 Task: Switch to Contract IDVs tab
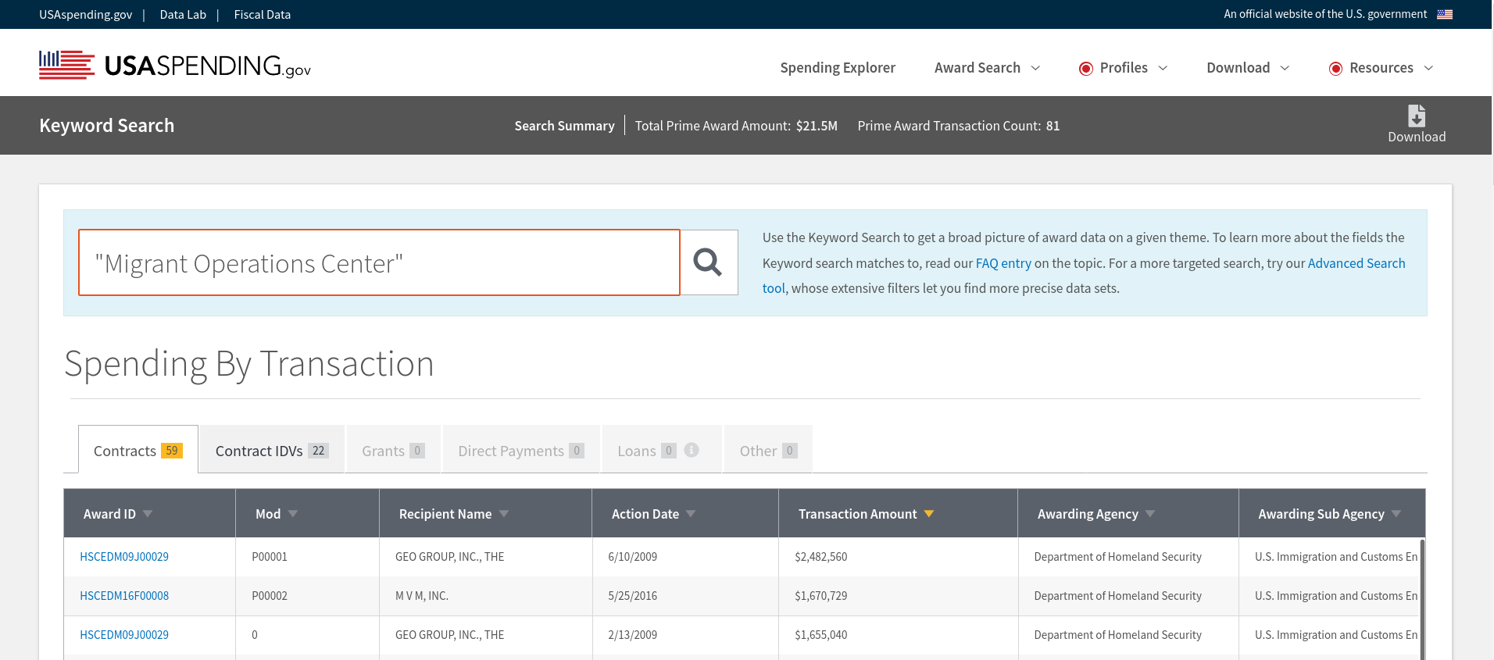tap(272, 449)
